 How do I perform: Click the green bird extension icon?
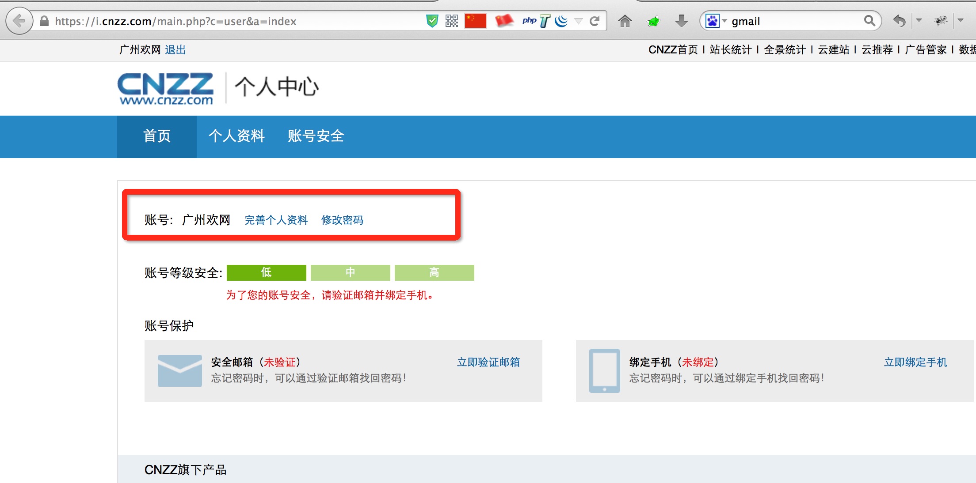click(x=653, y=21)
